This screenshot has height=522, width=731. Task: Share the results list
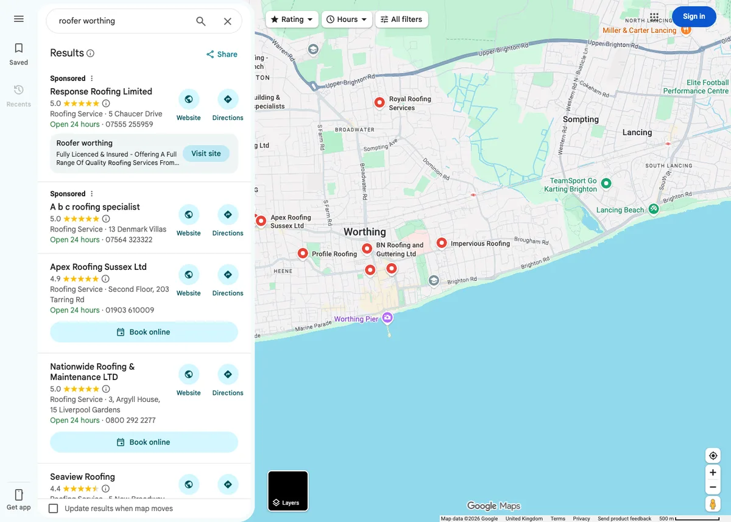[x=222, y=54]
